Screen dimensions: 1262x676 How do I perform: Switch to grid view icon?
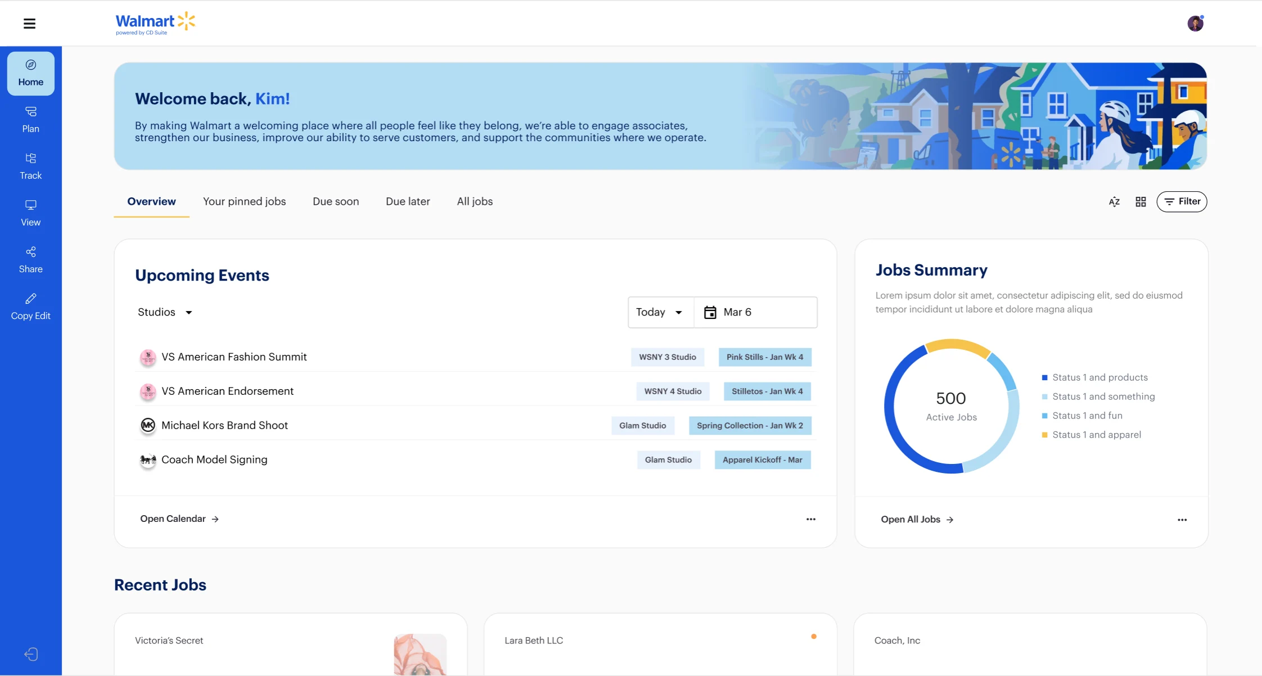coord(1141,202)
